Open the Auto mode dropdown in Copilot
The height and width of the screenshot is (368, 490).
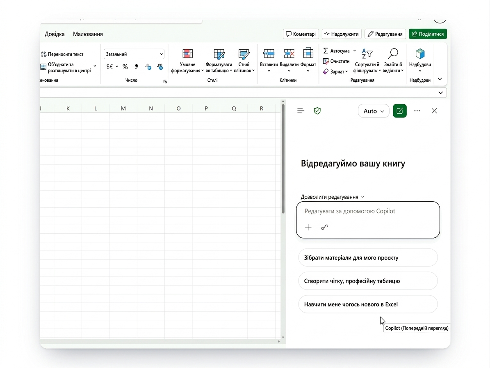click(x=374, y=111)
